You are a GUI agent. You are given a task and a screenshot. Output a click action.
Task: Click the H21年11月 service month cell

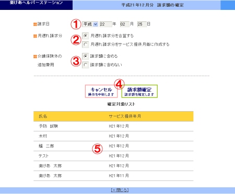click(x=119, y=176)
